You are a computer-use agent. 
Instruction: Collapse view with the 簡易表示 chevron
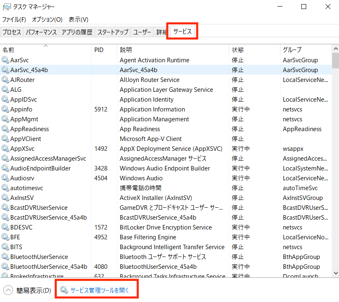click(x=7, y=289)
